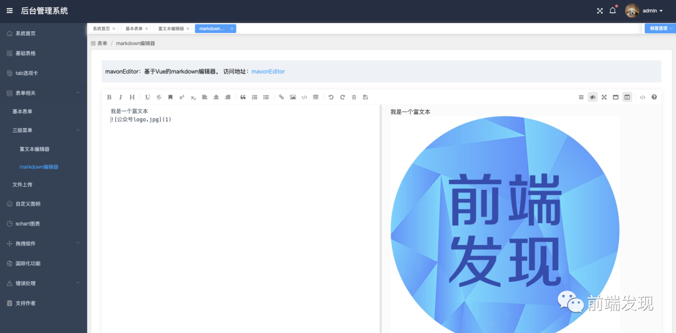Viewport: 676px width, 333px height.
Task: Align text to the left
Action: [205, 97]
